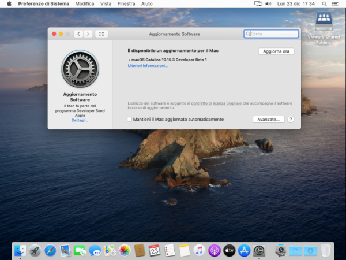Open Notes from the Dock
The image size is (346, 260).
coord(185,251)
